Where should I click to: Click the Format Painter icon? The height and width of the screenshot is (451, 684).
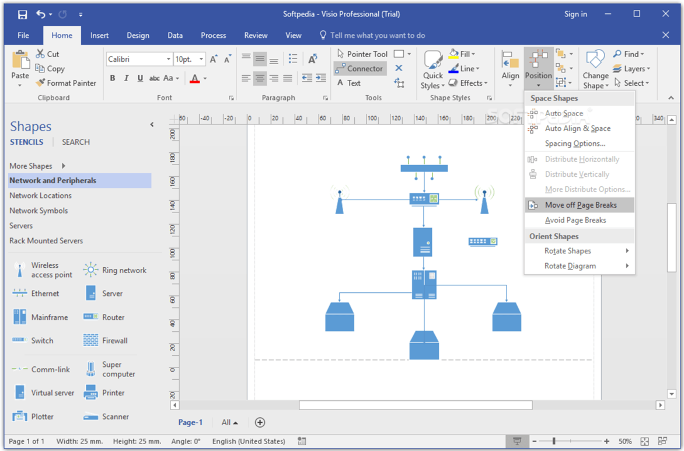(40, 83)
